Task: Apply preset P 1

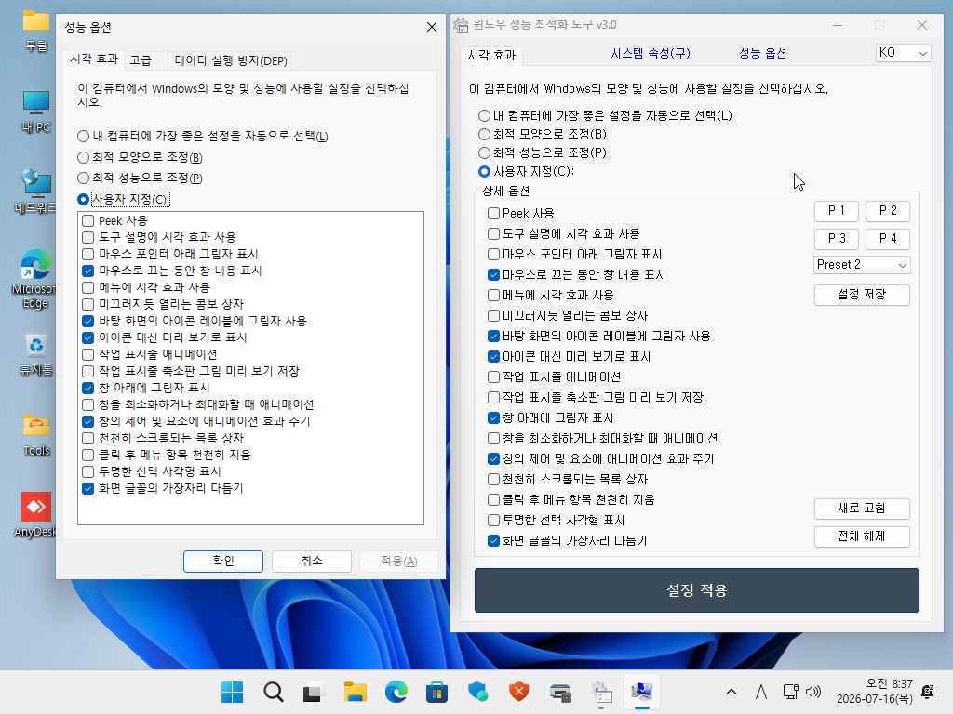Action: click(x=837, y=211)
